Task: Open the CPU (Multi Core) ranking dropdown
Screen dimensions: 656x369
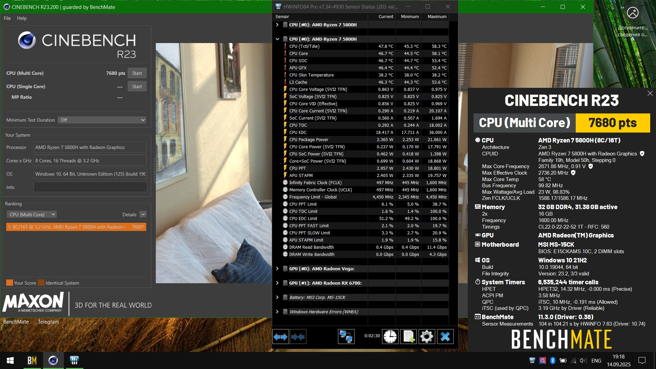Action: click(x=32, y=215)
